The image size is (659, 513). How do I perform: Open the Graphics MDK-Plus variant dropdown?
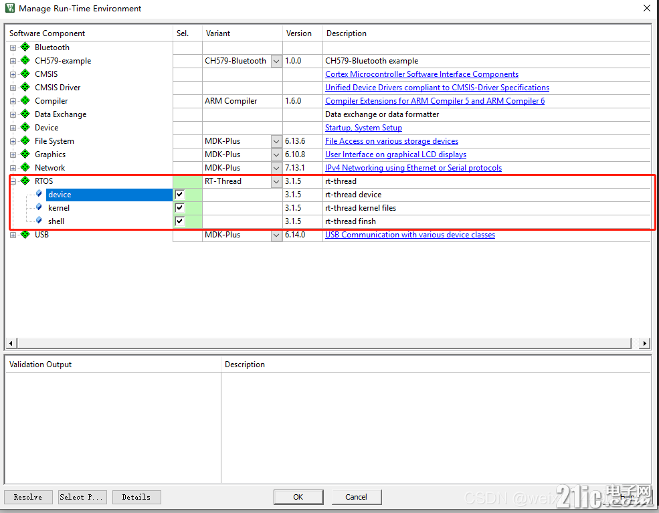click(276, 155)
